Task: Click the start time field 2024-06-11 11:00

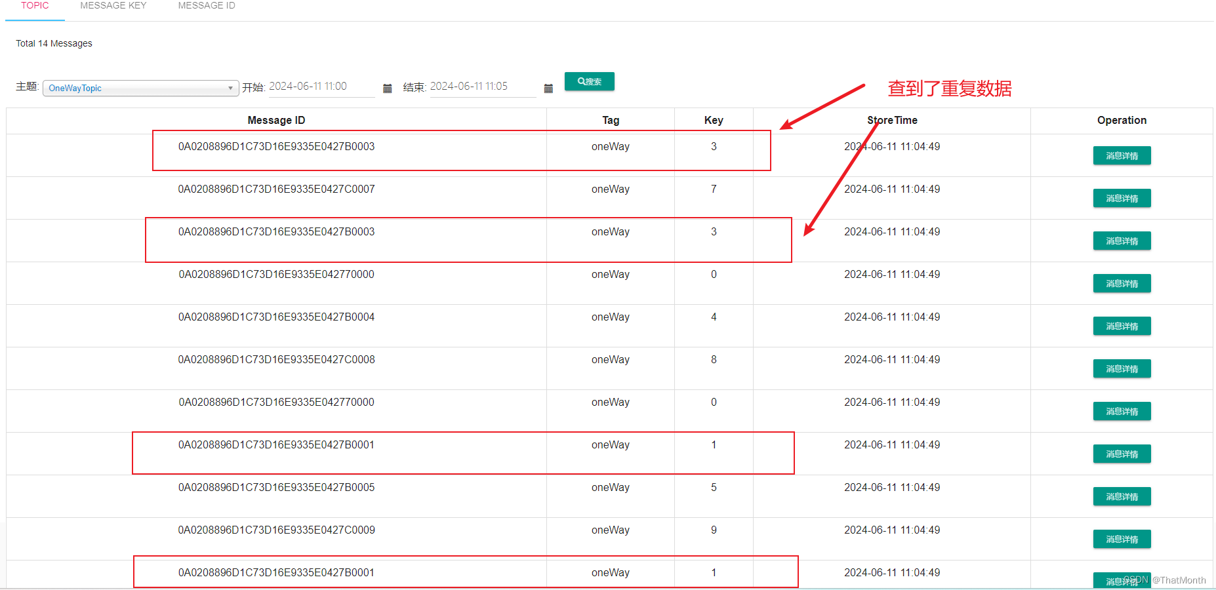Action: 321,87
